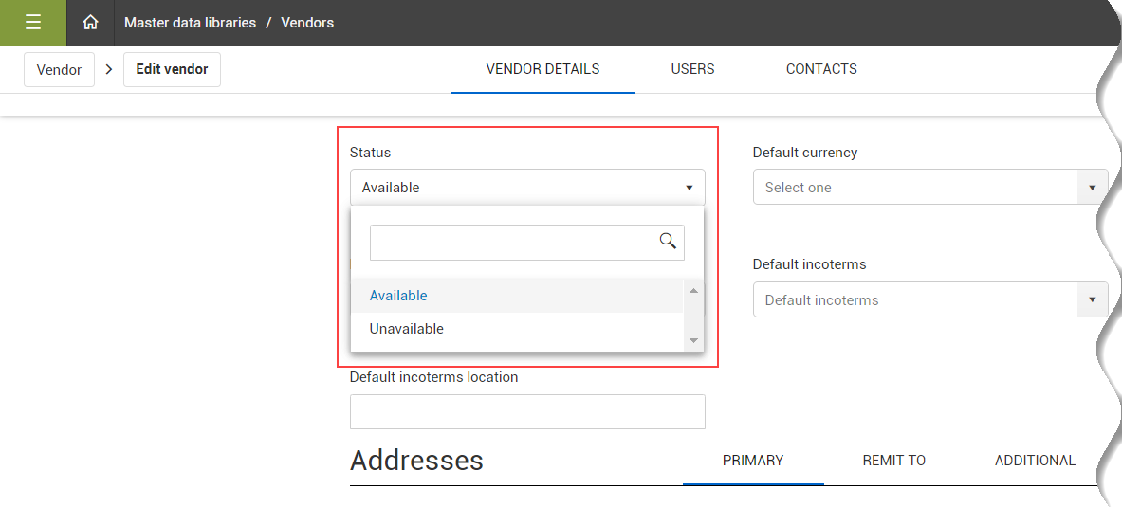Go to Master data libraries link
Image resolution: width=1122 pixels, height=507 pixels.
point(190,23)
